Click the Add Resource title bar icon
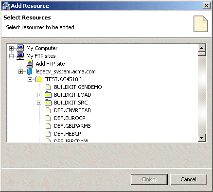This screenshot has width=213, height=192. click(6, 6)
